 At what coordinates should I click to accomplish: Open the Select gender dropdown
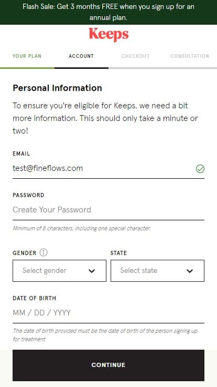[x=59, y=271]
